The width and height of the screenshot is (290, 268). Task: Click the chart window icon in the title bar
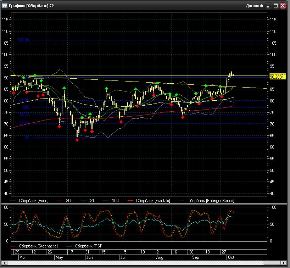(x=5, y=6)
